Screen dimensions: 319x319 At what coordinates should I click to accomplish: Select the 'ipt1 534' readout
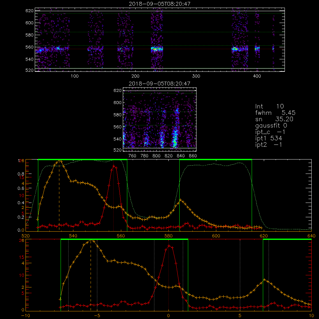(x=269, y=138)
